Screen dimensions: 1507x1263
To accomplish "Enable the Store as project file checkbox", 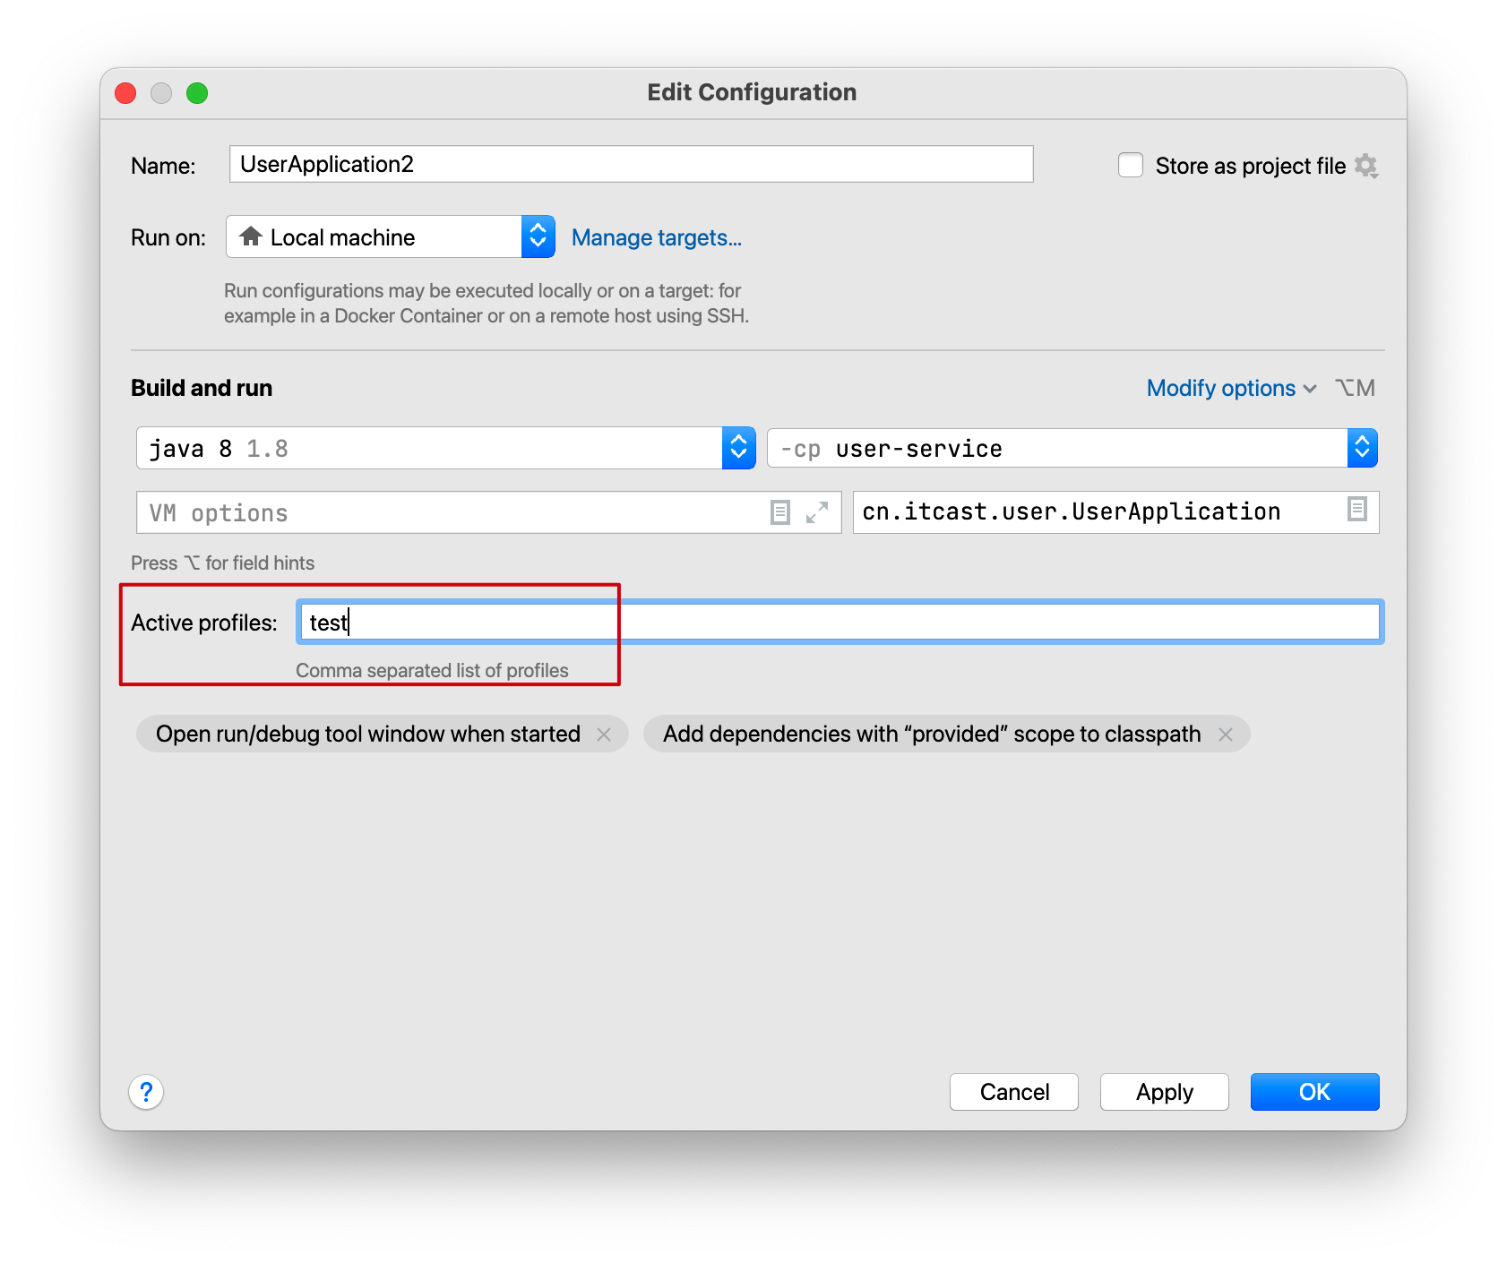I will (1131, 166).
